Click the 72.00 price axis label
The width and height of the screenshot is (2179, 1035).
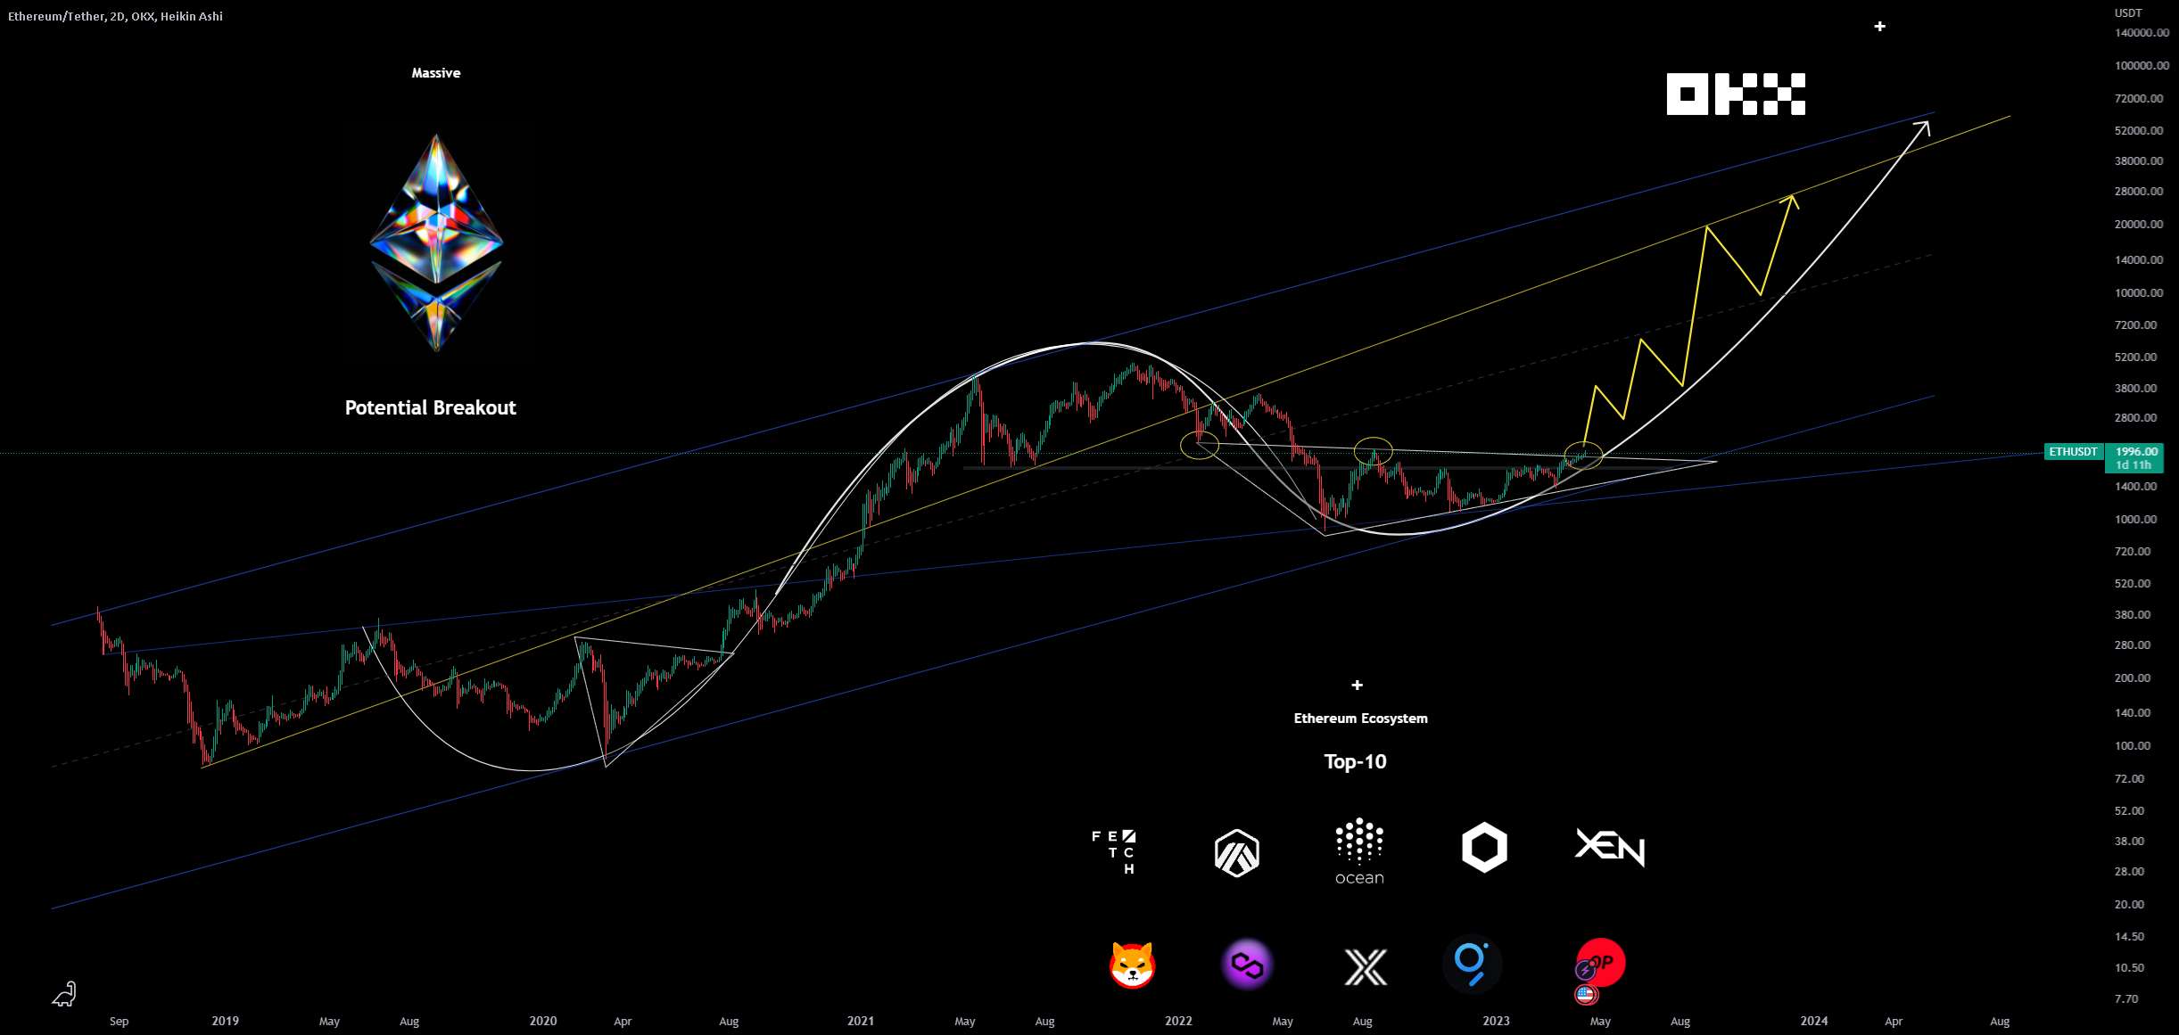(2130, 779)
